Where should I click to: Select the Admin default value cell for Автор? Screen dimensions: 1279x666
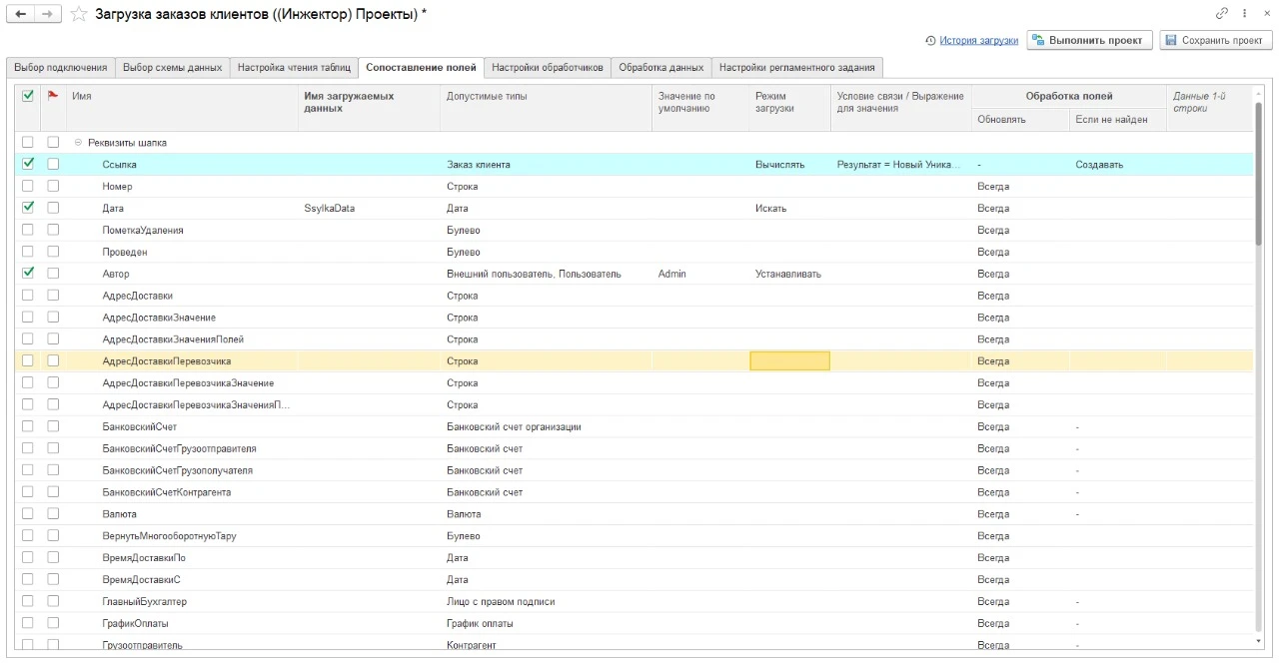[699, 274]
